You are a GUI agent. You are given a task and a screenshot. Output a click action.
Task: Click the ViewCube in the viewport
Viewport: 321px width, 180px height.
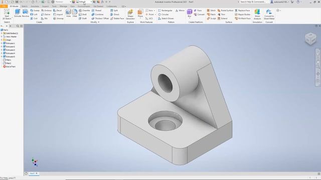[310, 38]
